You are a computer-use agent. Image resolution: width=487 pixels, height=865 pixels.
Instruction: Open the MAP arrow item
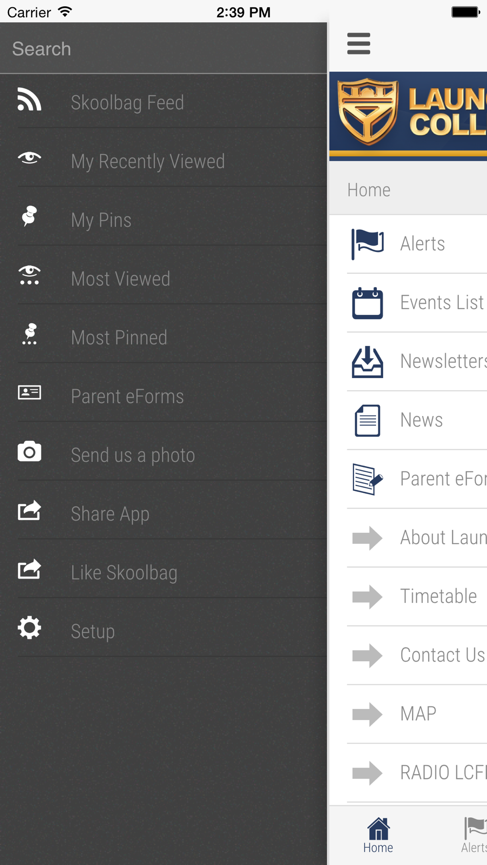tap(417, 714)
